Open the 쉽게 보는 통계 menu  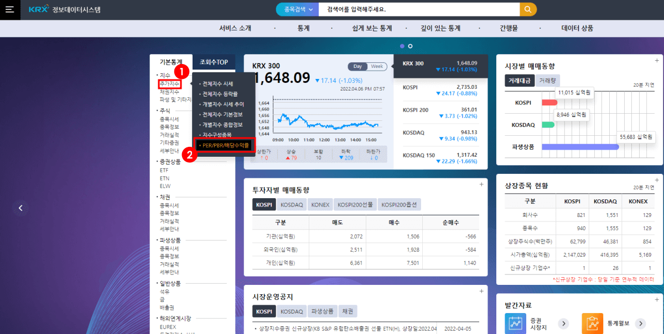(x=372, y=28)
